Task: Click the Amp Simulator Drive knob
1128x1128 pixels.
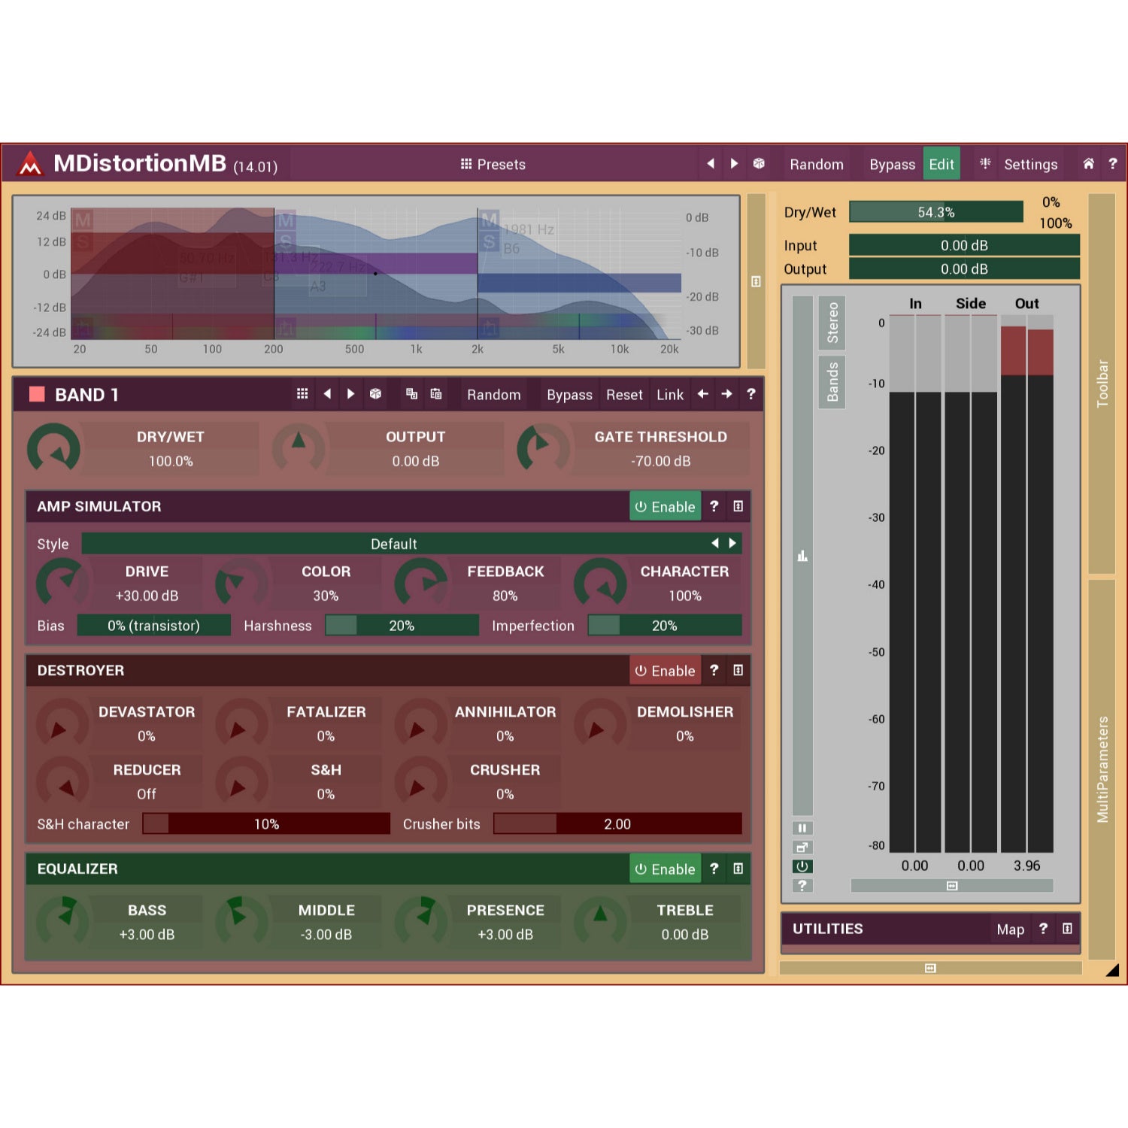Action: click(61, 584)
